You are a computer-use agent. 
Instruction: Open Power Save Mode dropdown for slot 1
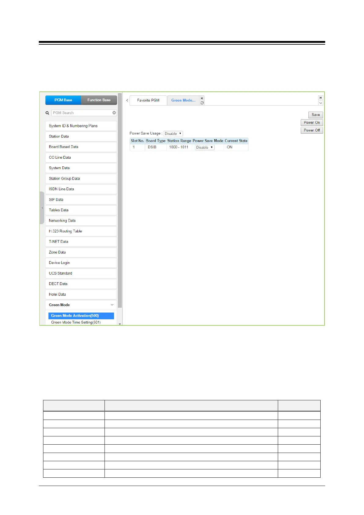tap(205, 147)
